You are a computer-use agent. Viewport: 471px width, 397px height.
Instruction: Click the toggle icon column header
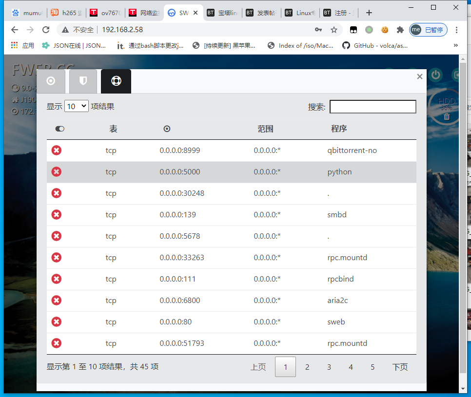[60, 129]
